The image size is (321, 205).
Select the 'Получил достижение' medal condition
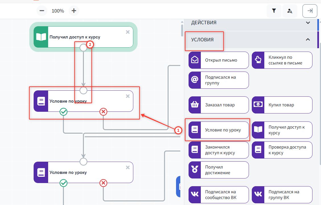218,170
